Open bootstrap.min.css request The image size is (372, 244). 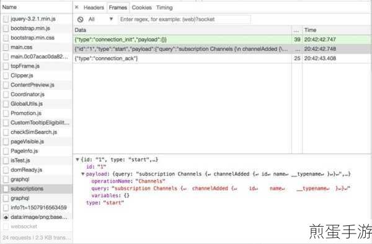coord(37,38)
